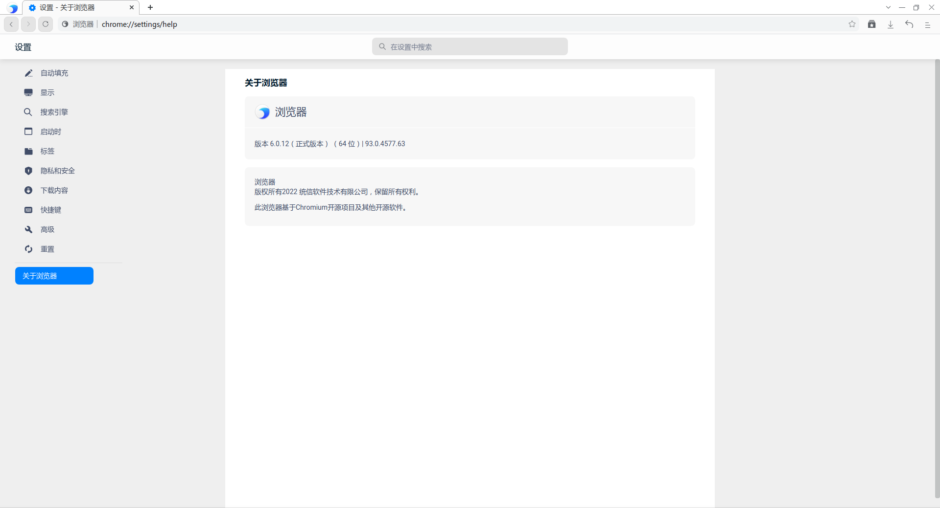Click the Chromium open-source notice text
940x508 pixels.
pos(330,207)
